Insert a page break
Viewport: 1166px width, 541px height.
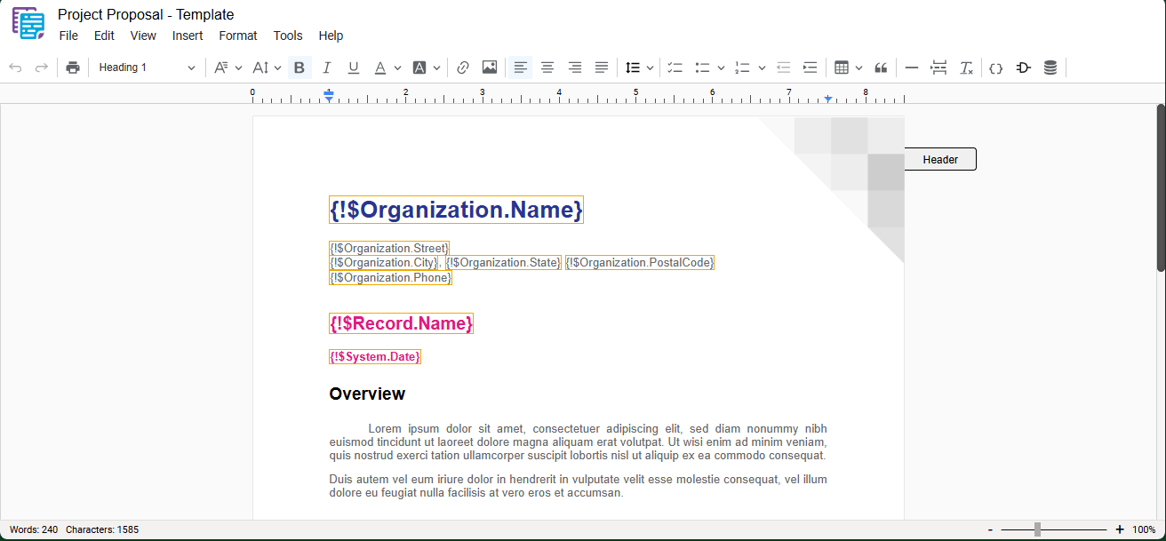tap(938, 68)
